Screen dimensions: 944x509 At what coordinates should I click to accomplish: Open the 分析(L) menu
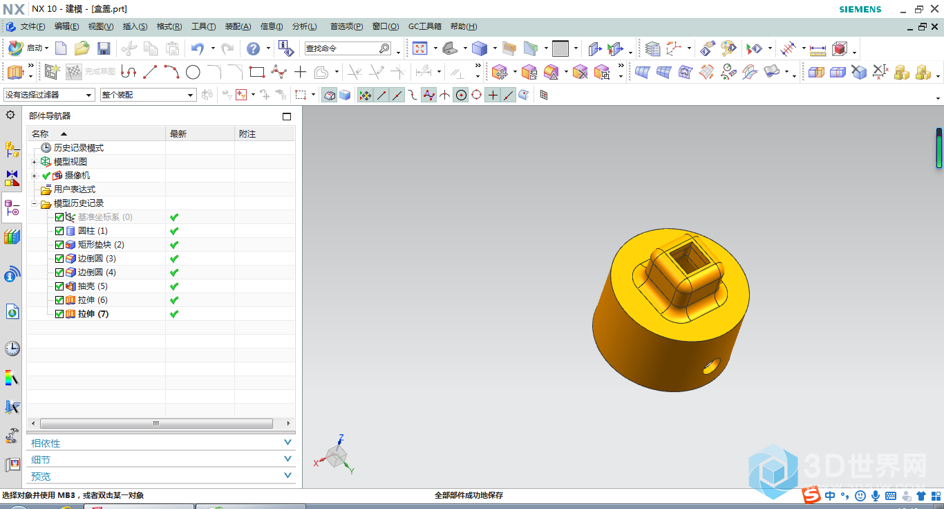[x=304, y=26]
